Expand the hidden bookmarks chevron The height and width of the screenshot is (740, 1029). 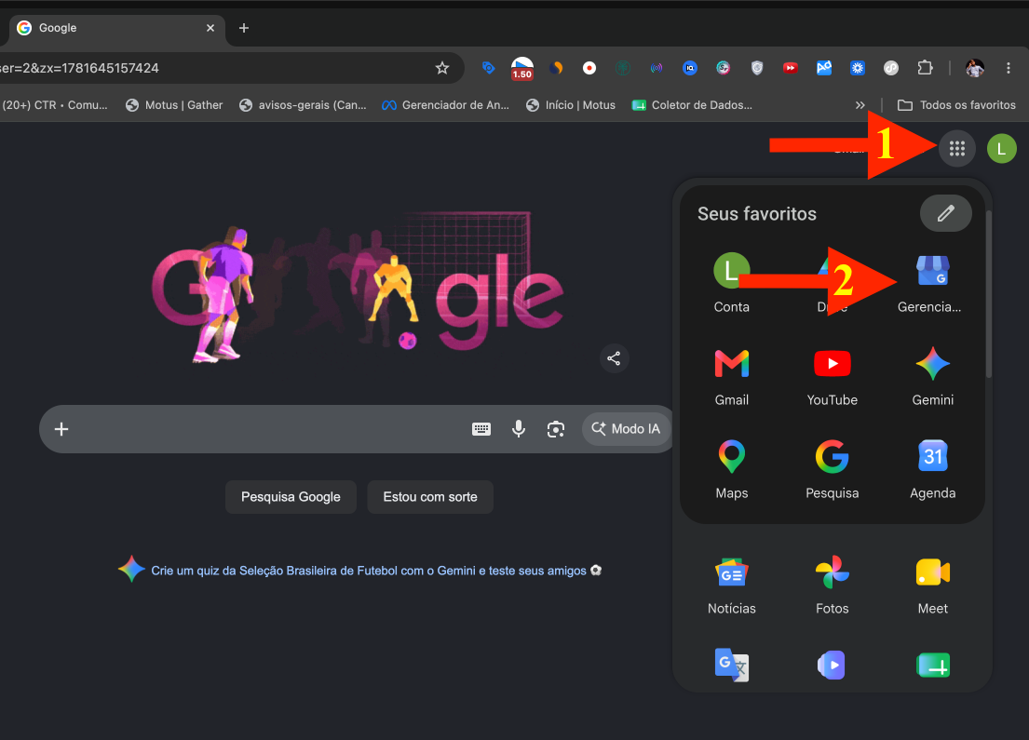coord(860,105)
